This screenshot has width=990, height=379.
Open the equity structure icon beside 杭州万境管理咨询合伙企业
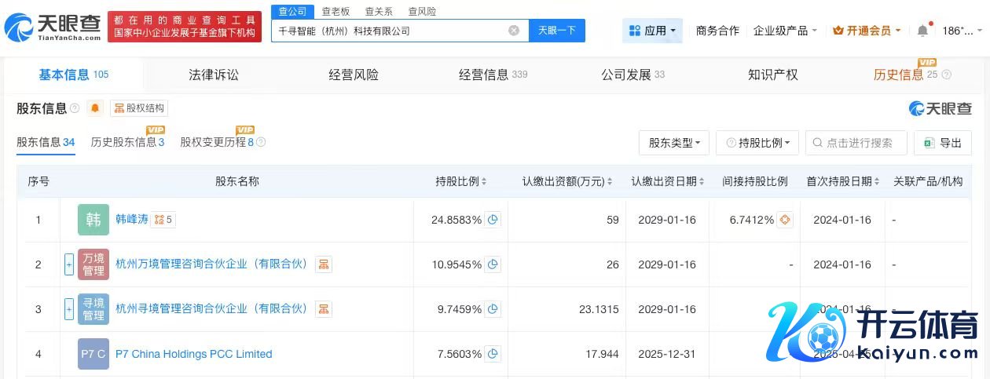coord(323,264)
